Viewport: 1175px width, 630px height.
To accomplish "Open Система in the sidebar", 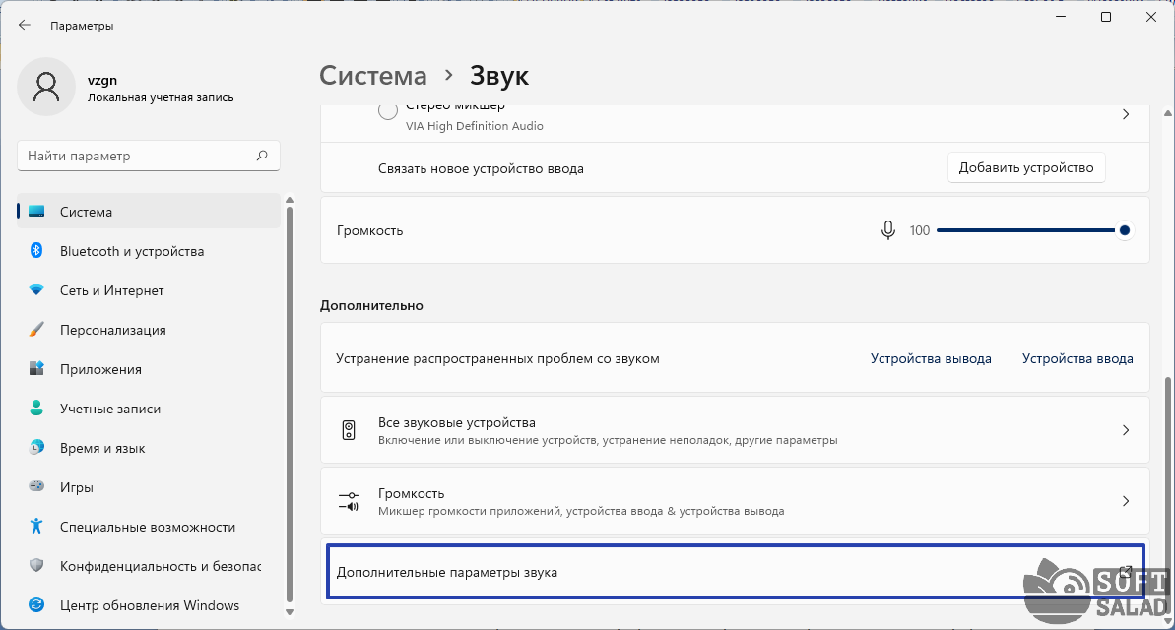I will (149, 212).
